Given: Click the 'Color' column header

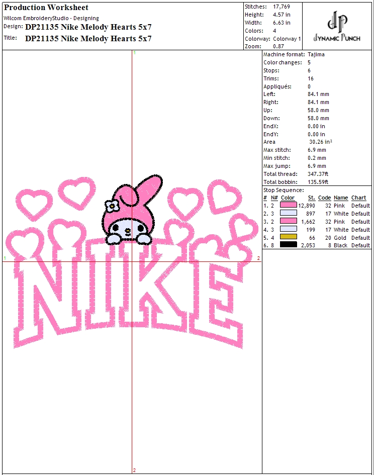Looking at the screenshot, I should point(288,198).
